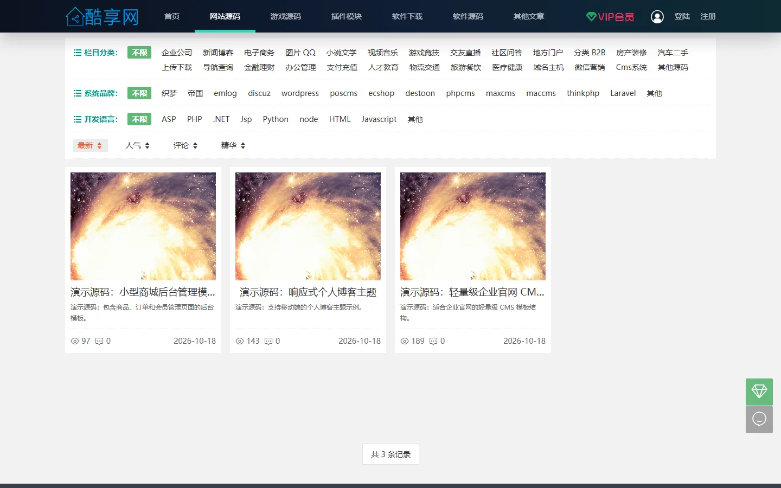This screenshot has height=488, width=781.
Task: Open the 其他文章 nav tab
Action: tap(529, 16)
